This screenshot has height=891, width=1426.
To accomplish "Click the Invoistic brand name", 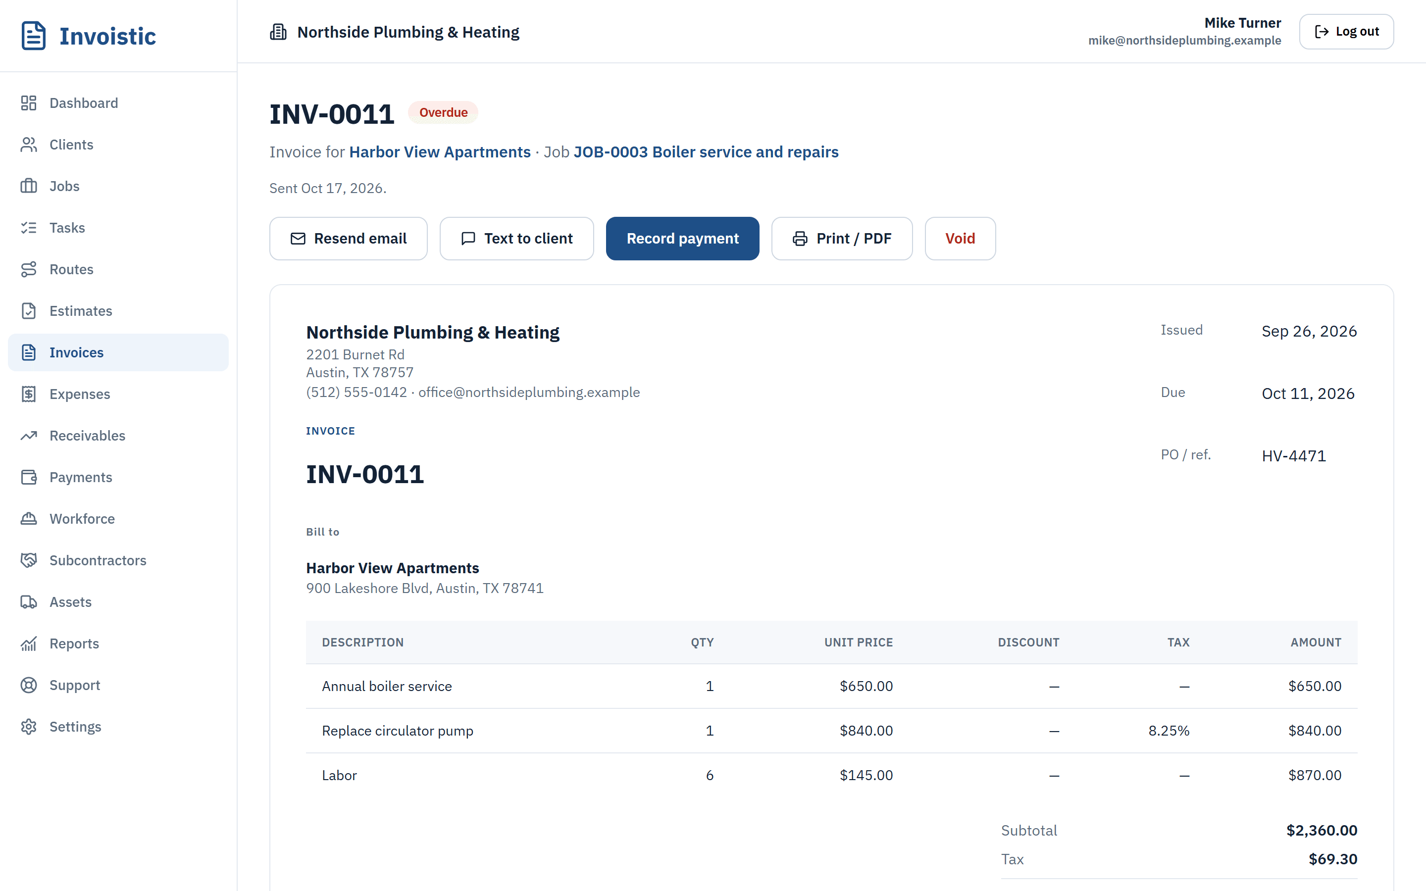I will [108, 37].
